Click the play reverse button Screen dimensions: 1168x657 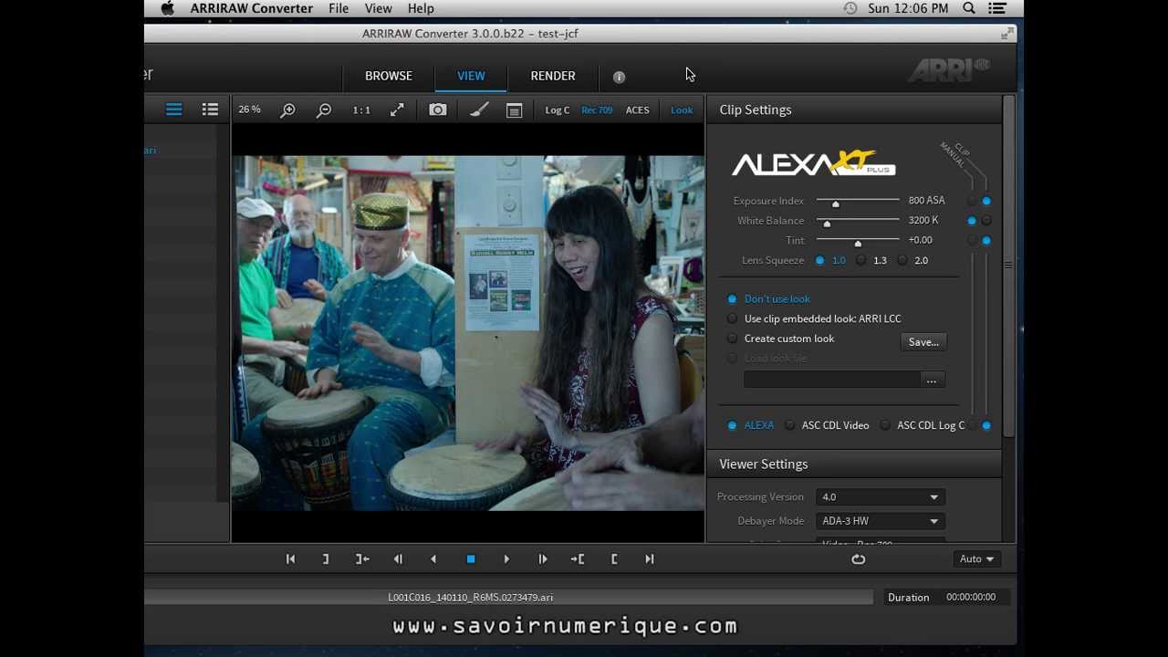433,559
